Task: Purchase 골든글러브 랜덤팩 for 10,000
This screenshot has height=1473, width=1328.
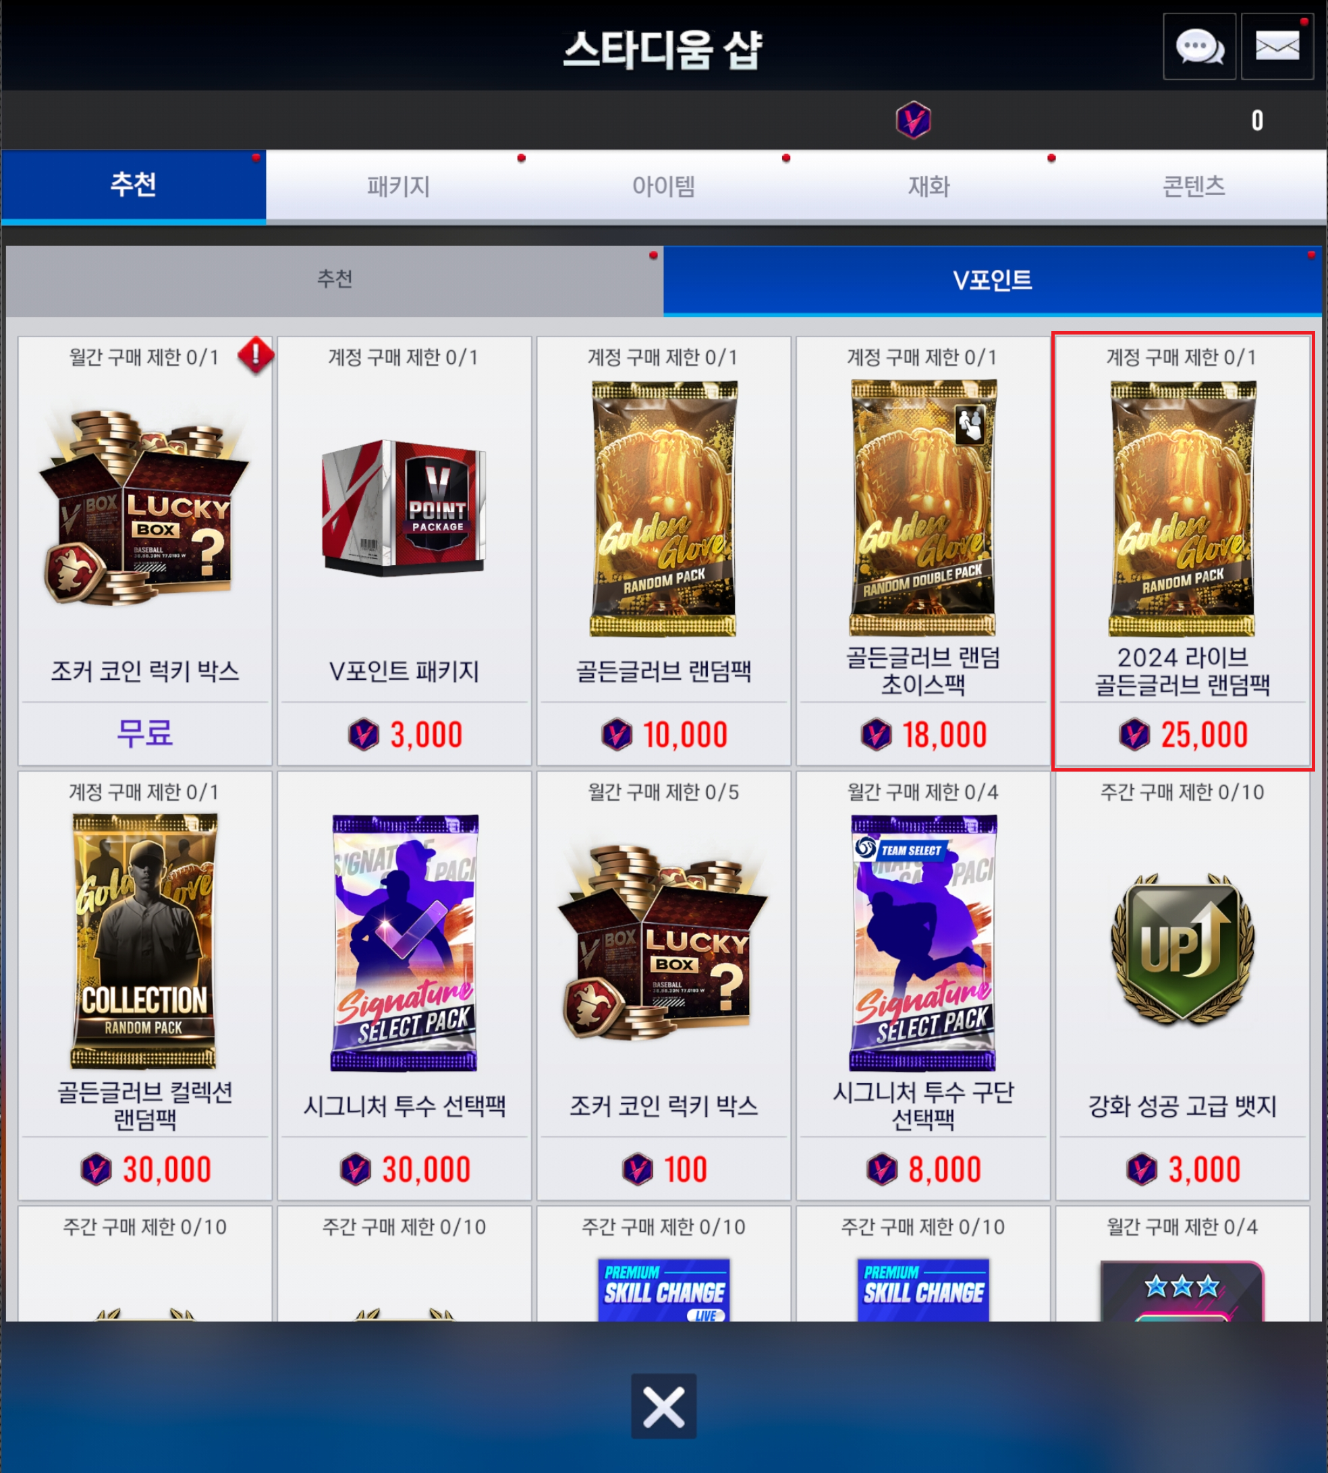Action: pyautogui.click(x=663, y=734)
